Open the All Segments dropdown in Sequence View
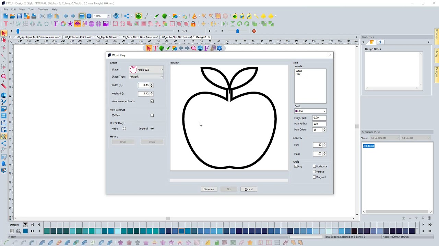439x246 pixels. pyautogui.click(x=384, y=138)
